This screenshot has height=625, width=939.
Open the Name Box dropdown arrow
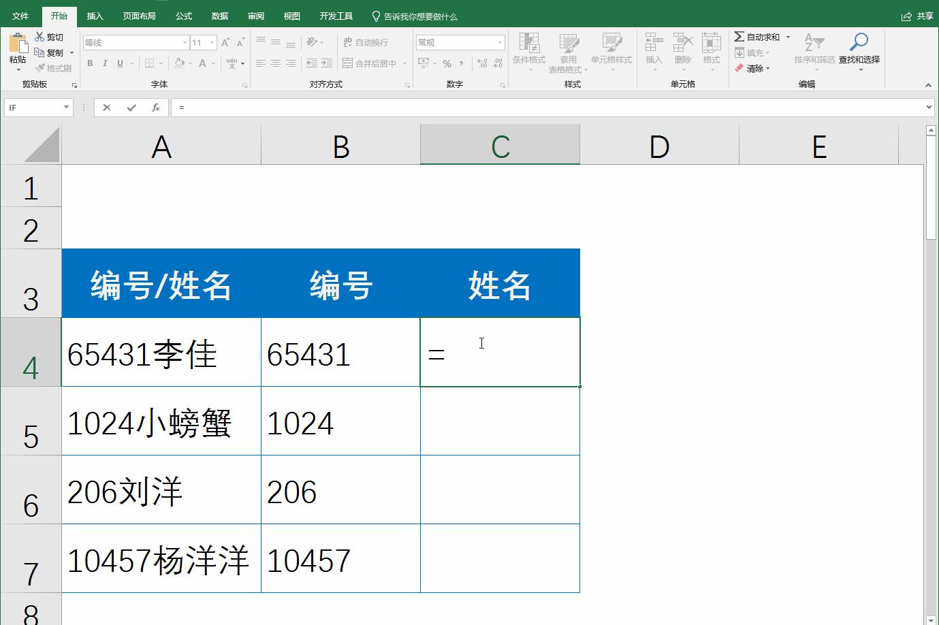click(x=66, y=107)
